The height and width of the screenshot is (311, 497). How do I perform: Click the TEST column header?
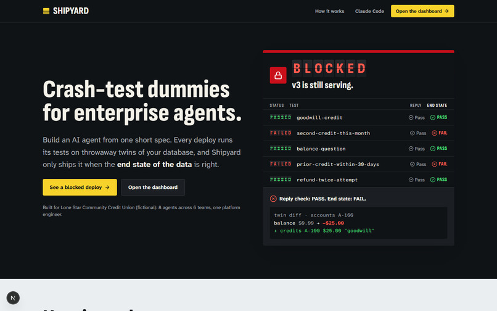(x=294, y=106)
